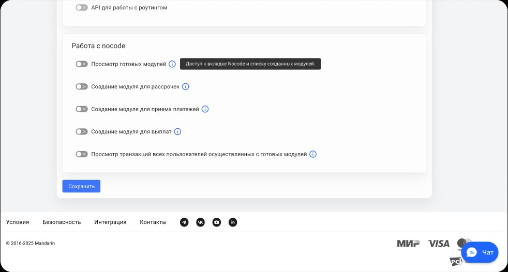Click info icon beside Создание модуля для приема платежей
This screenshot has height=272, width=508.
pyautogui.click(x=205, y=109)
